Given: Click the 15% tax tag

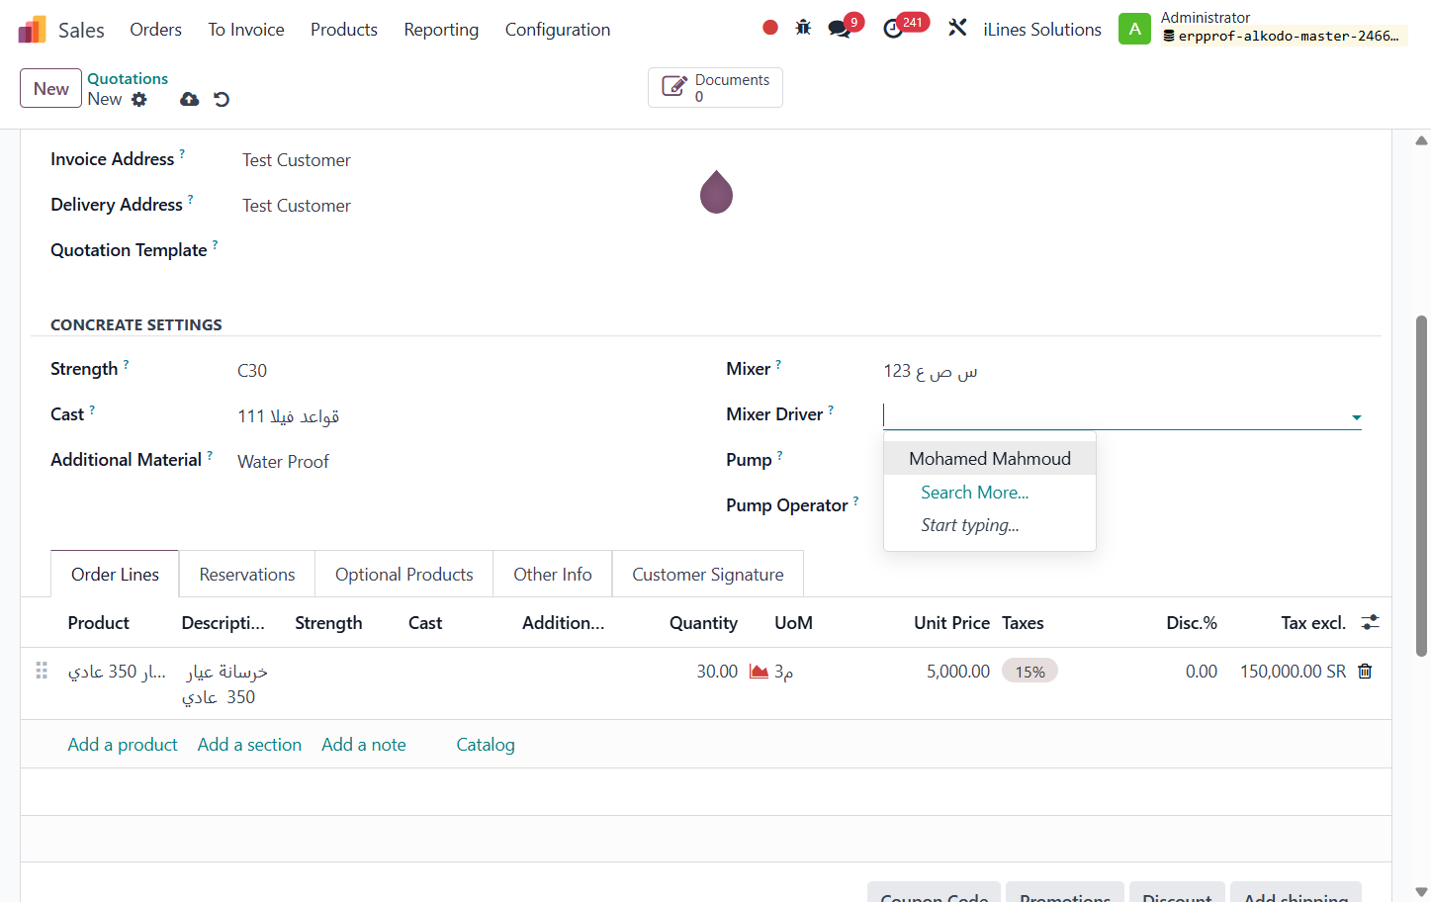Looking at the screenshot, I should 1029,672.
